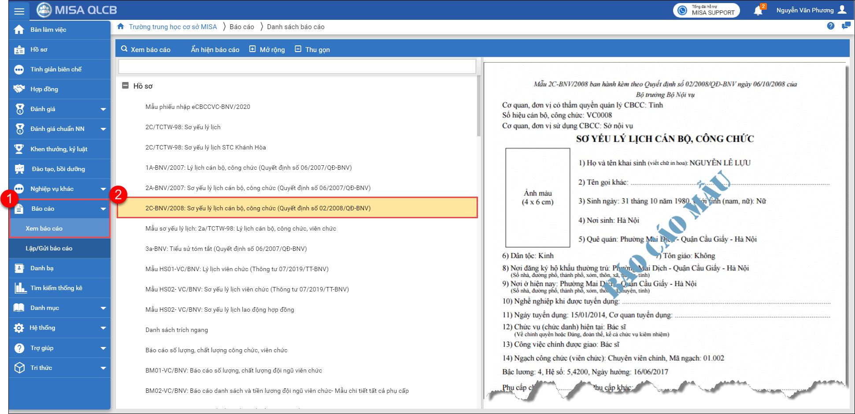Image resolution: width=855 pixels, height=414 pixels.
Task: Click Ẩn hiện báo cáo button
Action: [x=215, y=49]
